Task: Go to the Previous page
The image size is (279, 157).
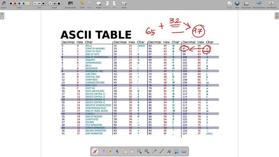Action: tap(107, 4)
